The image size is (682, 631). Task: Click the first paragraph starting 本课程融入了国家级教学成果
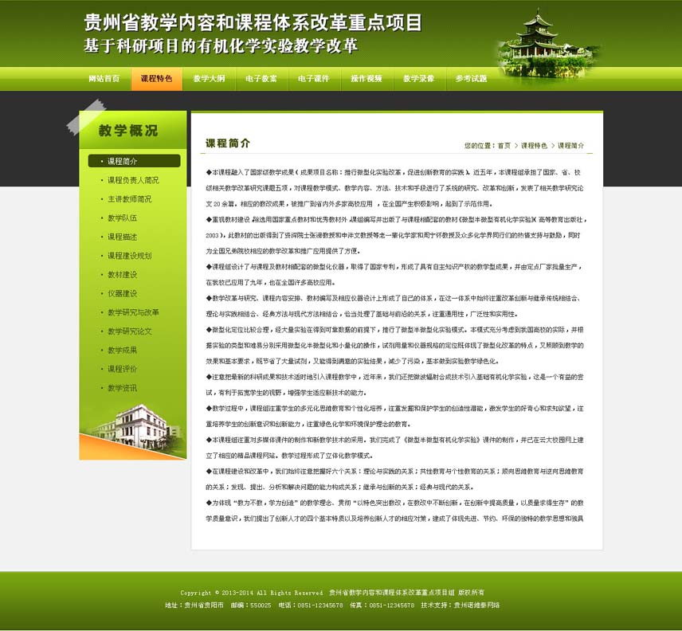tap(394, 188)
